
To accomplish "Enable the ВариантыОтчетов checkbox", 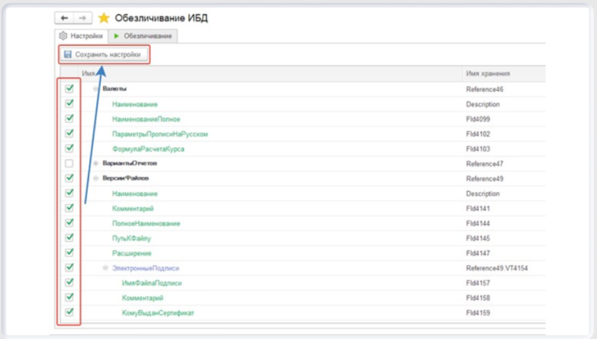I will 69,163.
